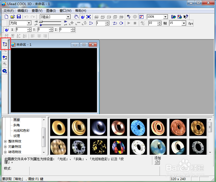Click the timeline frame slider handle
The image size is (216, 182).
tap(41, 22)
